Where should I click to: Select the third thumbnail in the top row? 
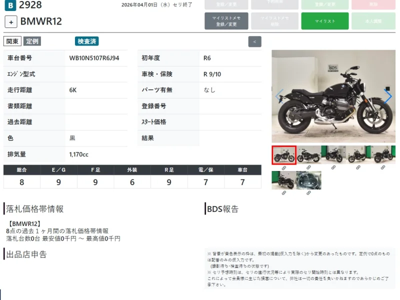tap(333, 155)
